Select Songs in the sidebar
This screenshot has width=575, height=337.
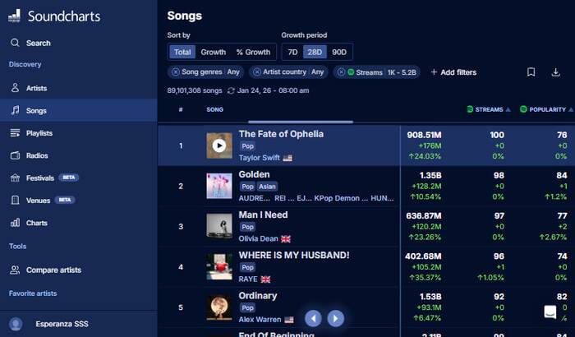click(79, 110)
